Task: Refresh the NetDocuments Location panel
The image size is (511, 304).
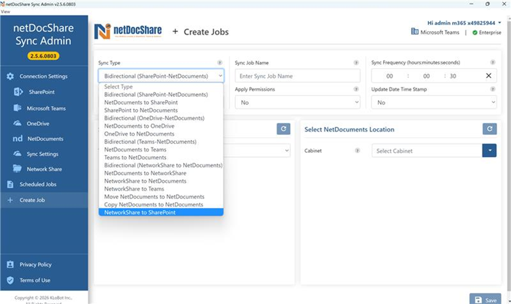Action: pos(490,129)
